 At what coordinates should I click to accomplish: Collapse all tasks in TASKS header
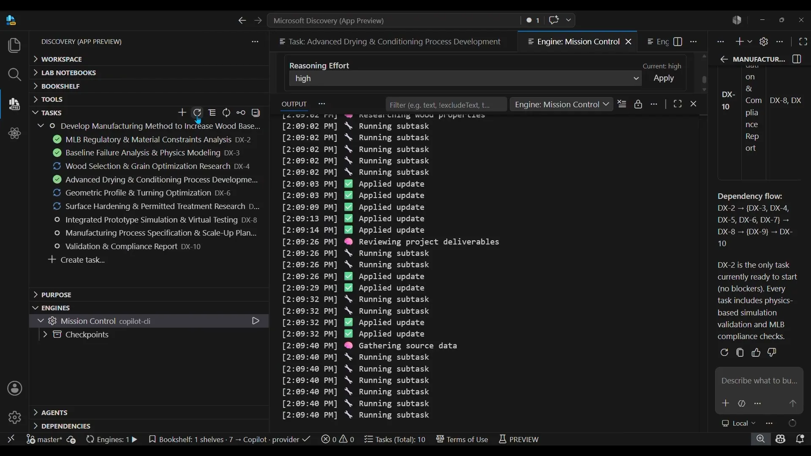point(256,113)
